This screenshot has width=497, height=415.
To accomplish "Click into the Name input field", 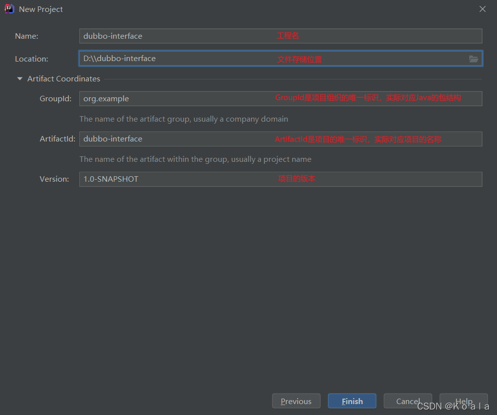I will 281,36.
